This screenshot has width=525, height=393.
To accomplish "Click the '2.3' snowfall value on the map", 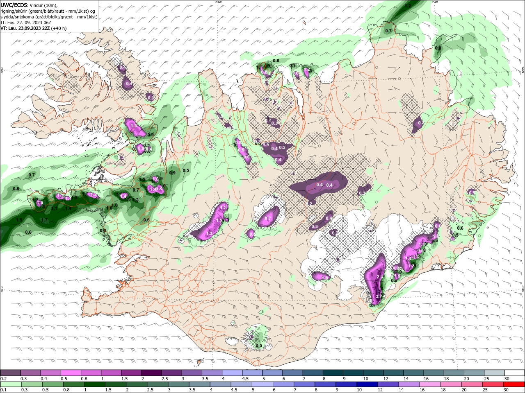I will tap(380, 277).
